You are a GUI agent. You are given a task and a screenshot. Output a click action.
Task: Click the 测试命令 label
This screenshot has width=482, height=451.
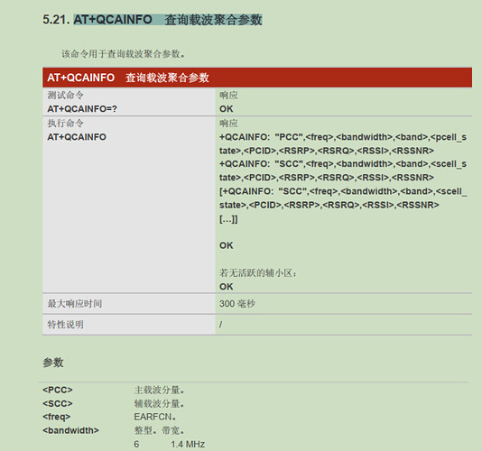pos(65,96)
